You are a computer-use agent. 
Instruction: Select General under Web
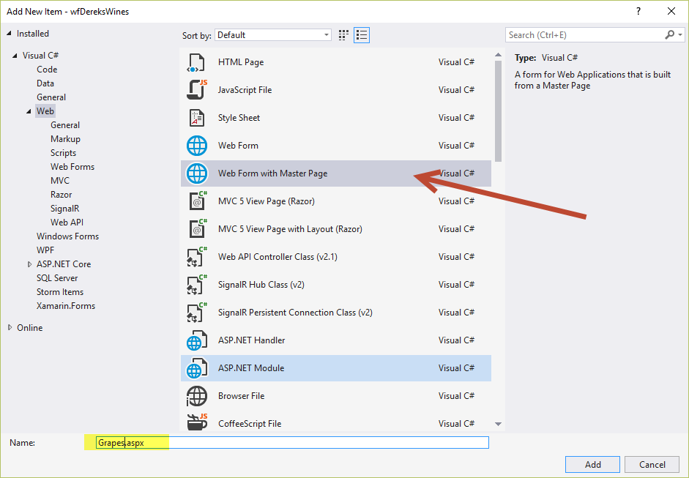point(65,125)
